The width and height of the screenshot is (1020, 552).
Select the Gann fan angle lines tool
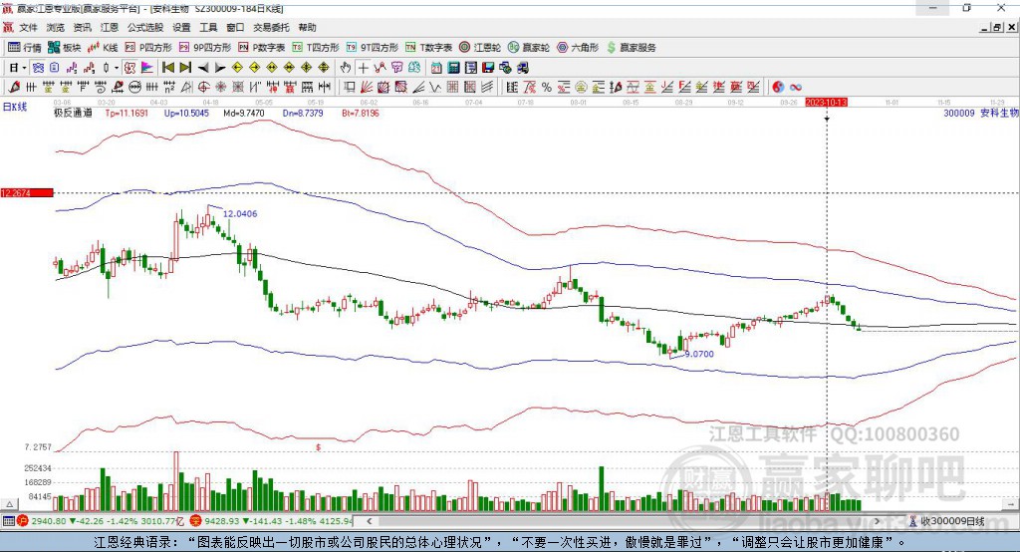click(x=367, y=88)
